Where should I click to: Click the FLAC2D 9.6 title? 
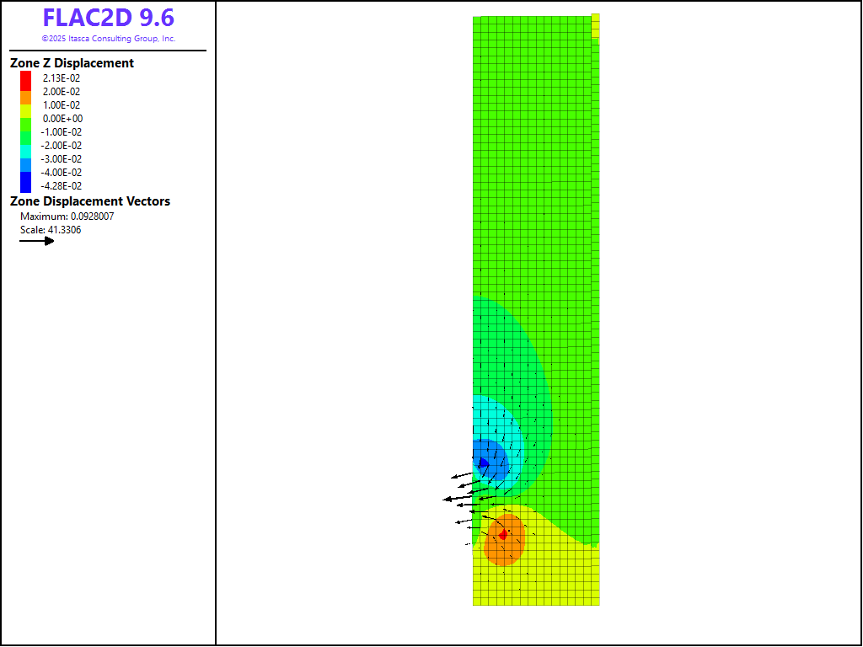(108, 19)
